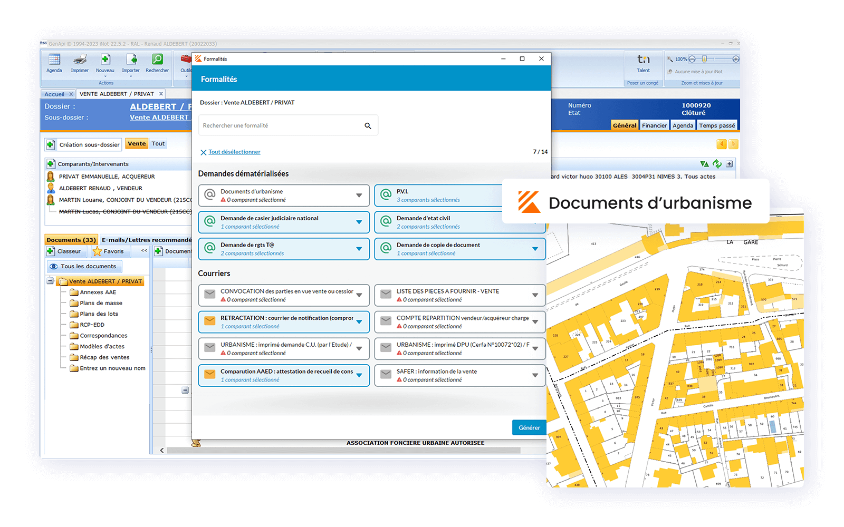
Task: Select the Vente filter button
Action: click(x=137, y=143)
